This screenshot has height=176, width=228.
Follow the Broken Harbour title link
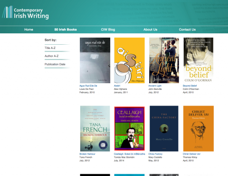87,154
